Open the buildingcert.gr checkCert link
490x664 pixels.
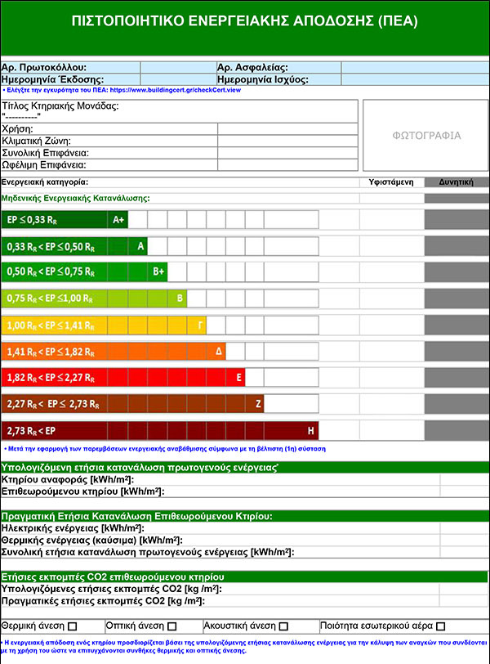[x=176, y=90]
